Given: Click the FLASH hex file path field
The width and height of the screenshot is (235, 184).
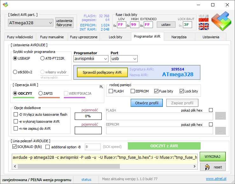Looking at the screenshot, I should 159,116.
